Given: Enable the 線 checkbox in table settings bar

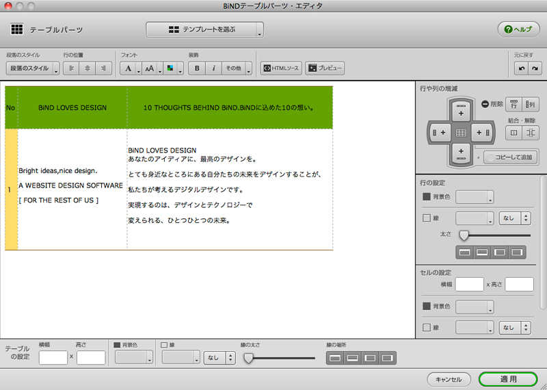Looking at the screenshot, I should tap(164, 346).
